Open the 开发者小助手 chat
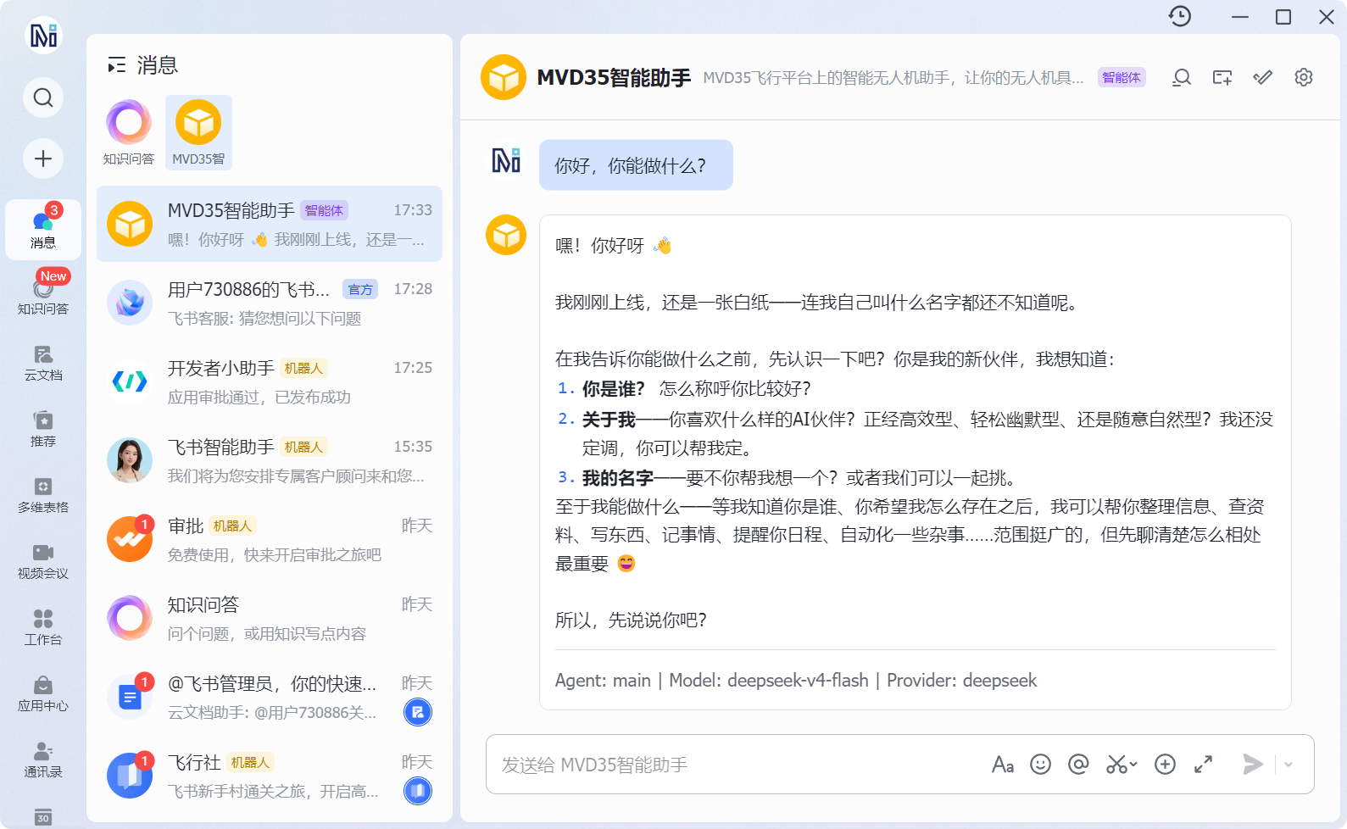This screenshot has width=1347, height=829. click(x=270, y=381)
